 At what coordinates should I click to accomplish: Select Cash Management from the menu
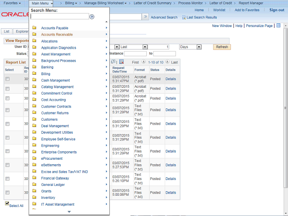(x=55, y=81)
